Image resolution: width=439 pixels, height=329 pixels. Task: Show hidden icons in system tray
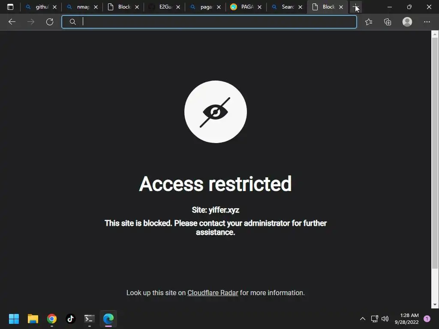pos(363,319)
